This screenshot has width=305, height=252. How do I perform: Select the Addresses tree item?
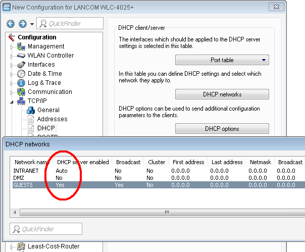coord(52,119)
